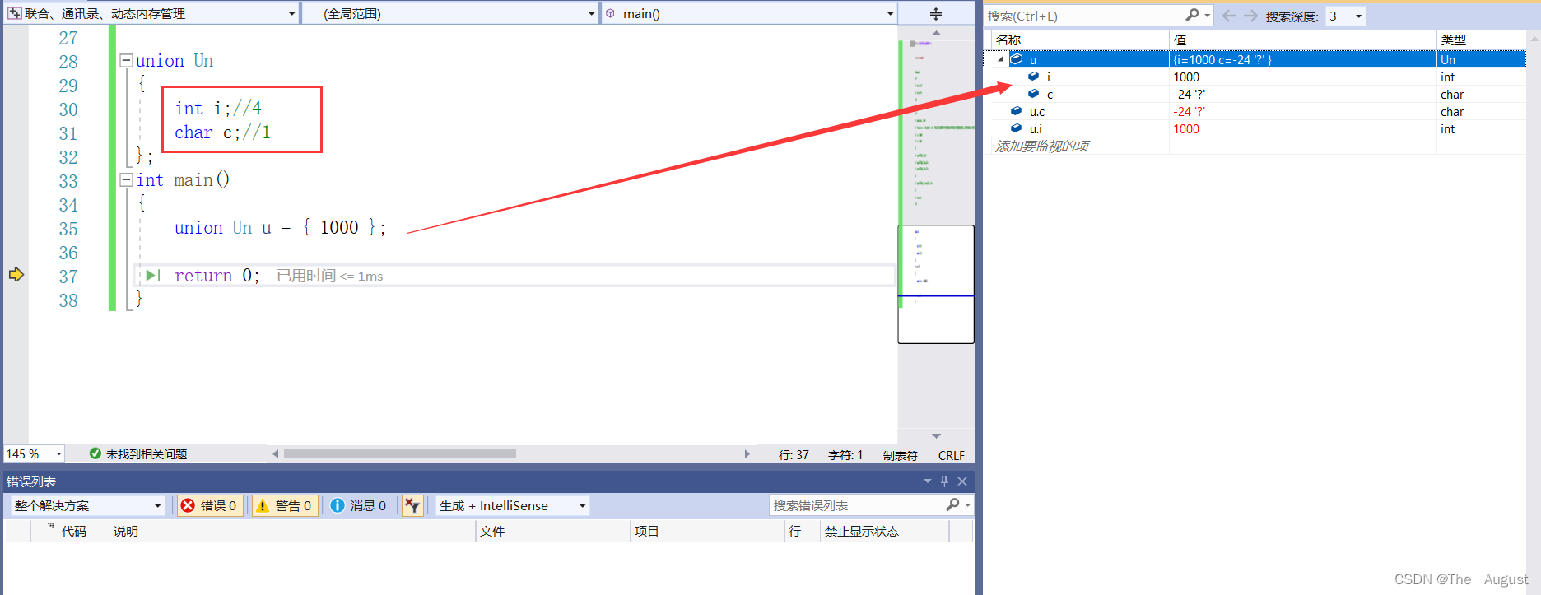
Task: Click the tab indicator in status strip
Action: point(900,454)
